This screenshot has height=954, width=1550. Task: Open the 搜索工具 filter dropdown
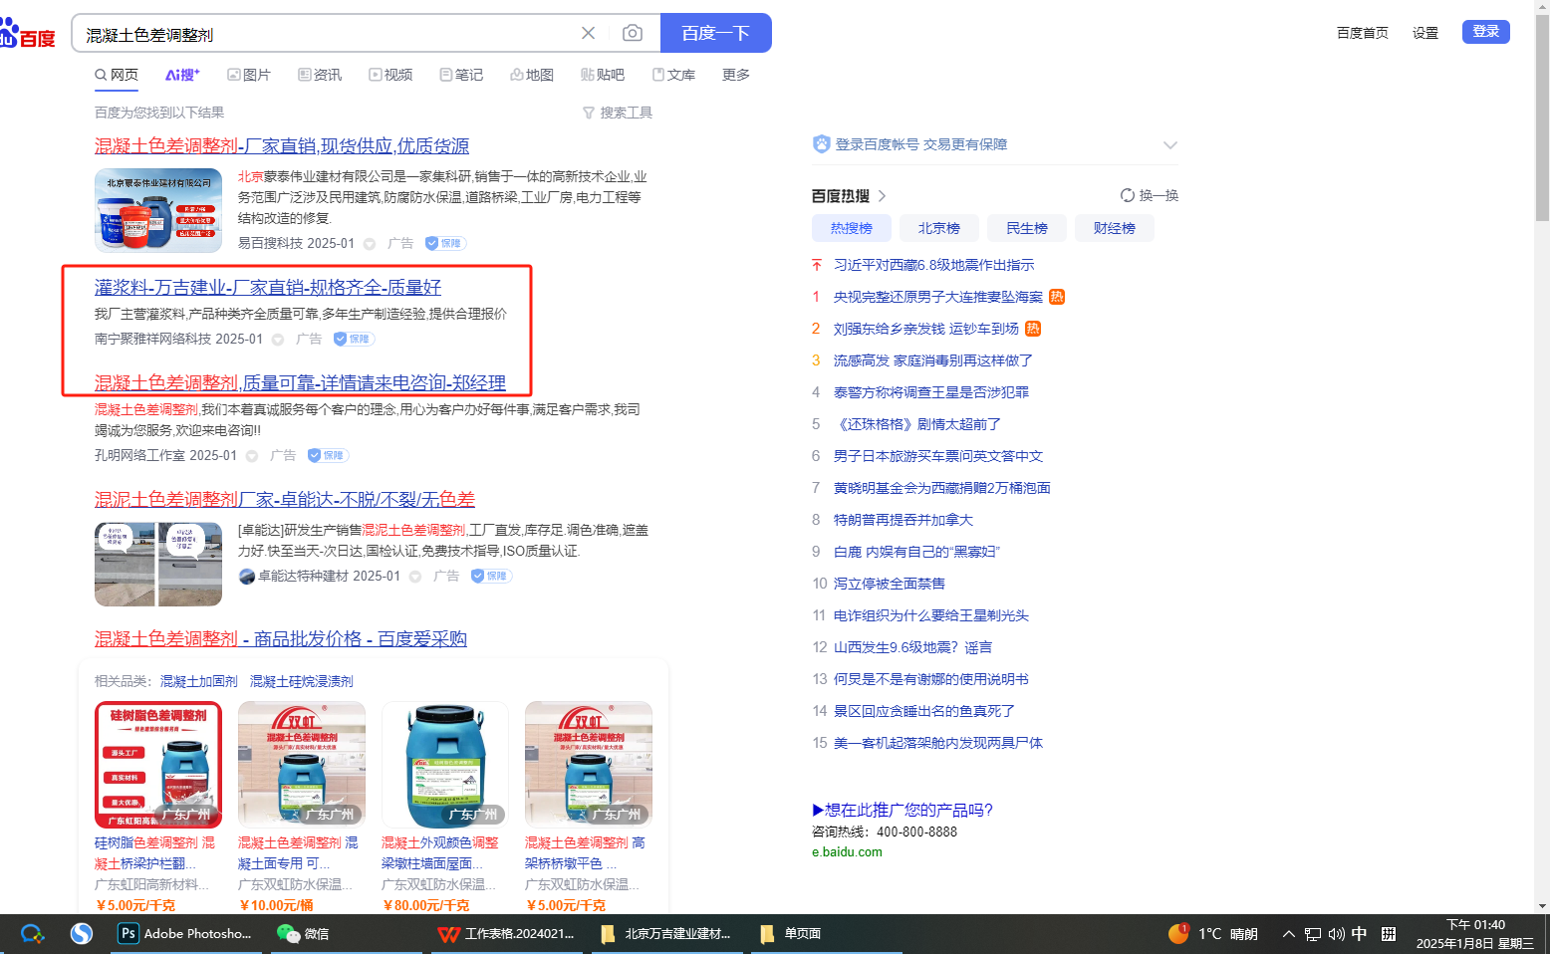pos(618,113)
